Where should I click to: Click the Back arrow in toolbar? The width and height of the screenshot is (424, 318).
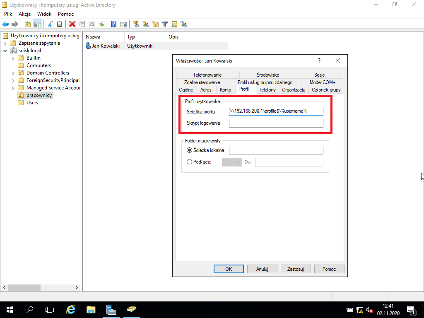[x=5, y=24]
